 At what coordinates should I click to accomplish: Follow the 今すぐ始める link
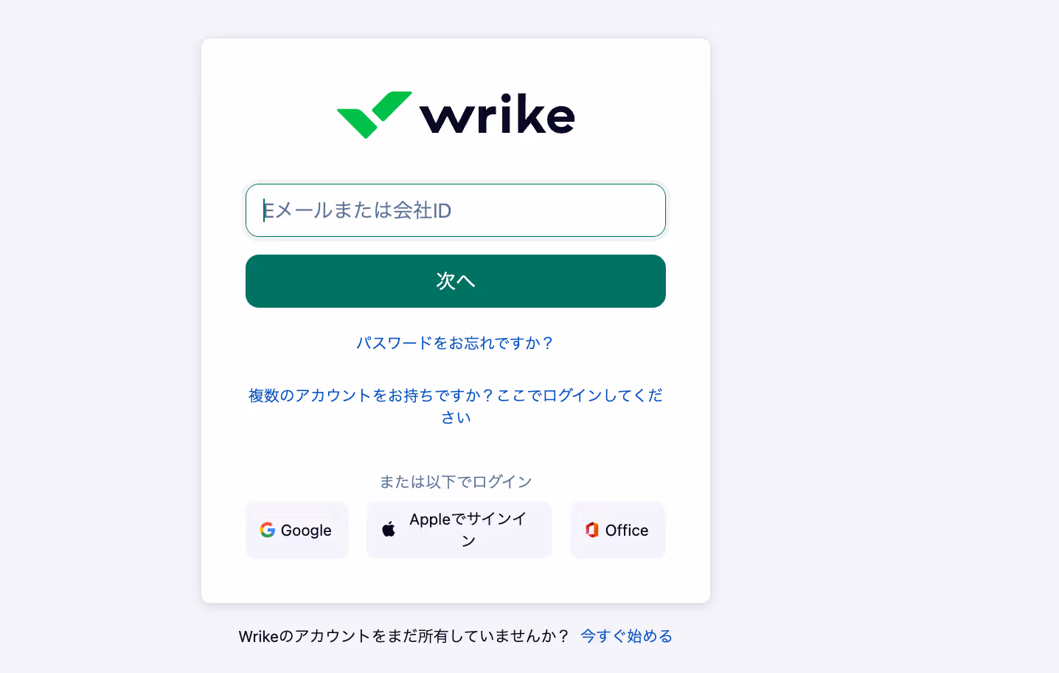627,636
